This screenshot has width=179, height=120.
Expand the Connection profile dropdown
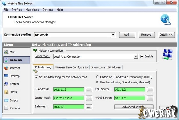coord(113,35)
